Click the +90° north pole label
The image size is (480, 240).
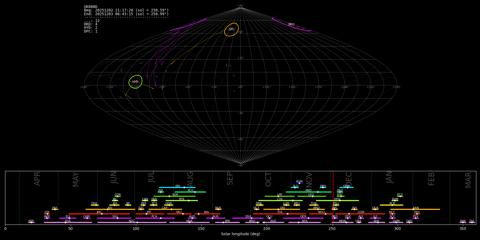(240, 6)
